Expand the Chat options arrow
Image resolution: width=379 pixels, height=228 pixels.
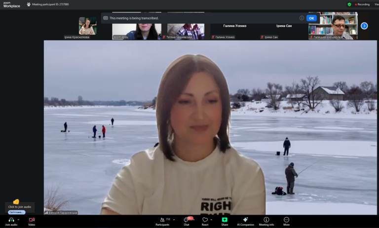194,220
